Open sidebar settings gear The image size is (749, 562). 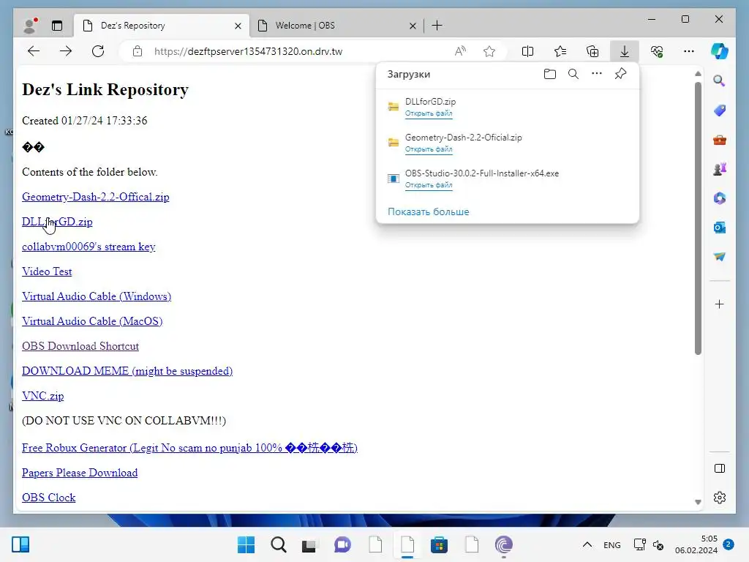click(720, 498)
